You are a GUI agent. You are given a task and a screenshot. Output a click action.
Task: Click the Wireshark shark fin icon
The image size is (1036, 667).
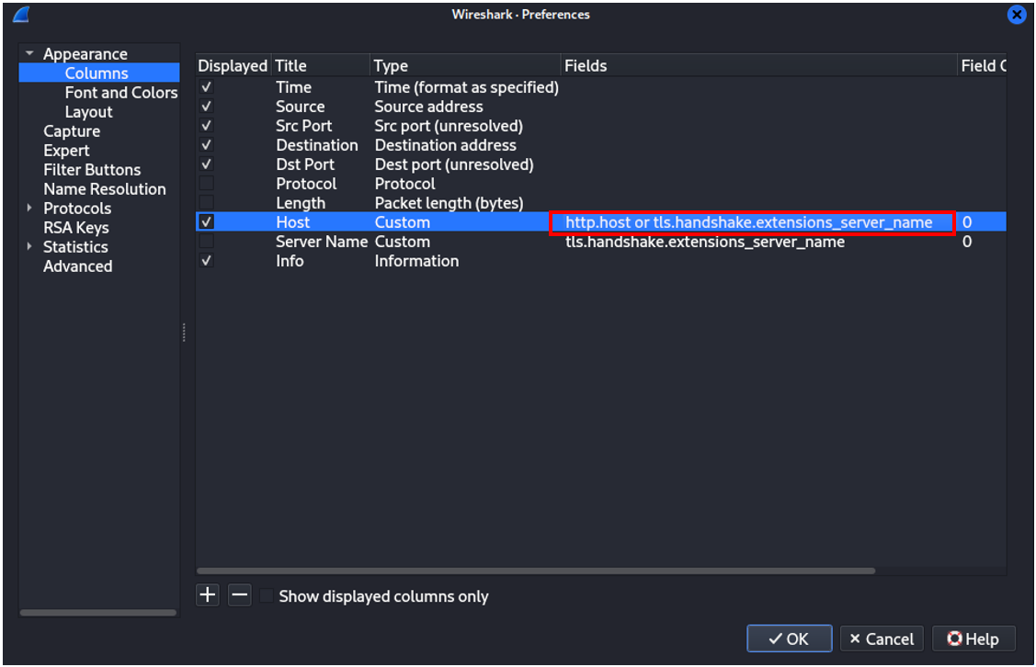[x=21, y=14]
